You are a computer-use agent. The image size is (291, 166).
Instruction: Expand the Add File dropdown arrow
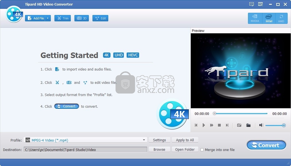tap(48, 18)
